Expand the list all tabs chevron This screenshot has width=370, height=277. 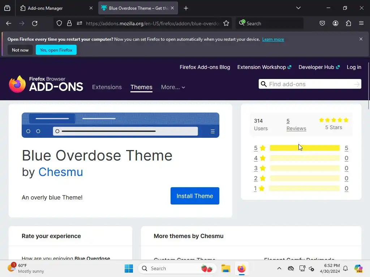pyautogui.click(x=298, y=8)
